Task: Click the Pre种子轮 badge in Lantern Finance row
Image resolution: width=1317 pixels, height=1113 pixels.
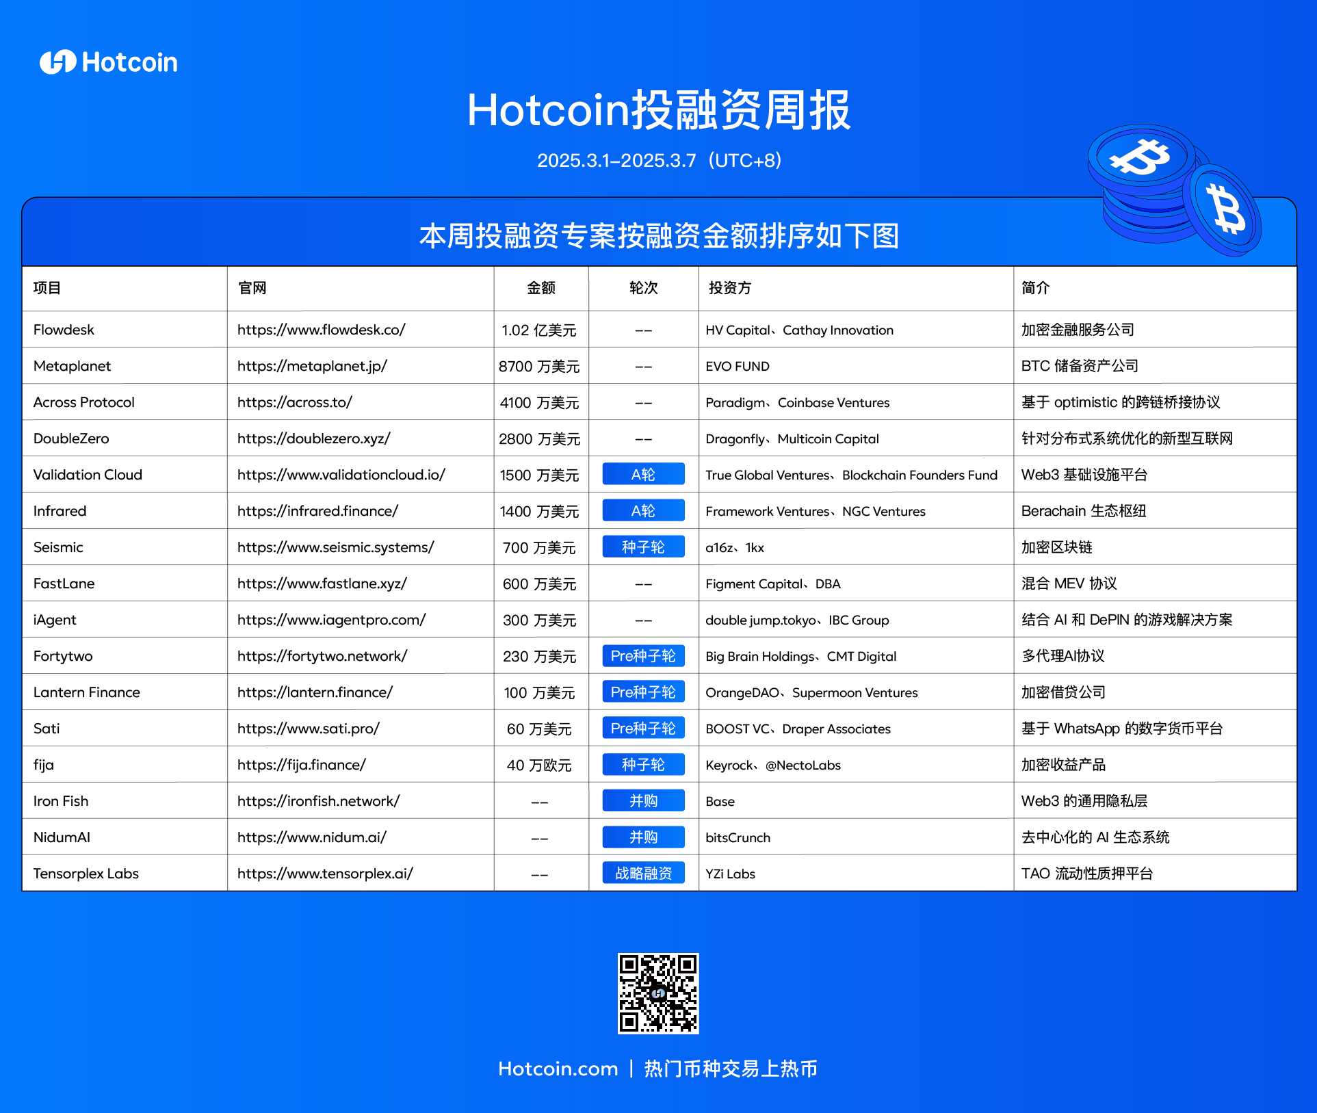Action: pos(643,692)
